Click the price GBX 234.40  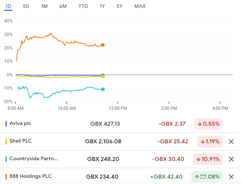102,177
